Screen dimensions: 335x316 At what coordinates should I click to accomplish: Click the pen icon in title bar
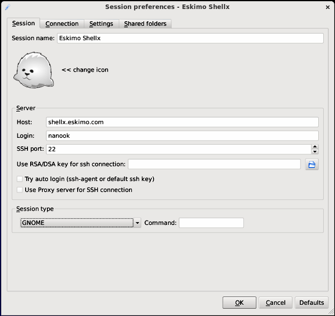tap(7, 7)
